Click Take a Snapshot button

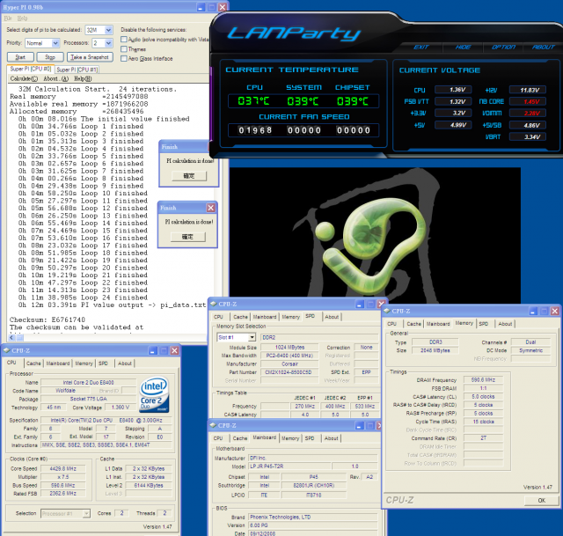point(90,57)
